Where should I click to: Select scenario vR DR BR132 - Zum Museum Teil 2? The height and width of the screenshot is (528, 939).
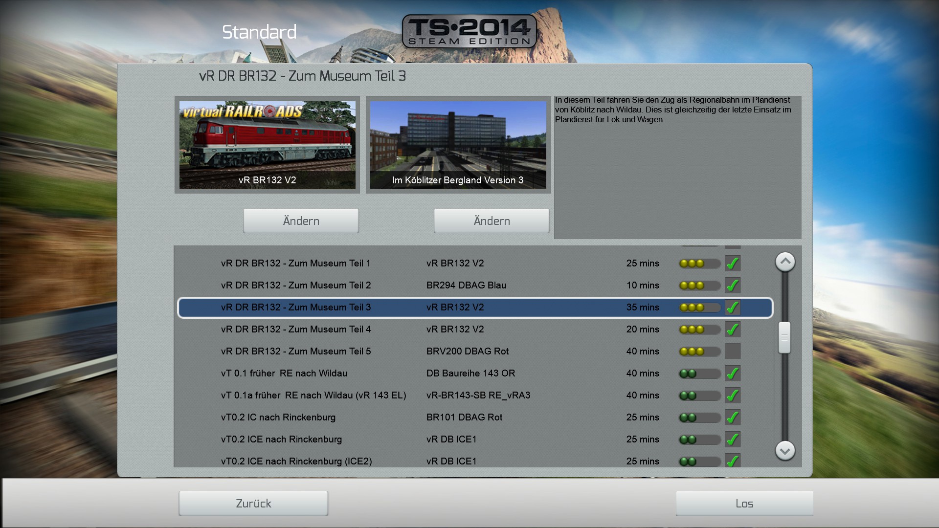click(296, 286)
